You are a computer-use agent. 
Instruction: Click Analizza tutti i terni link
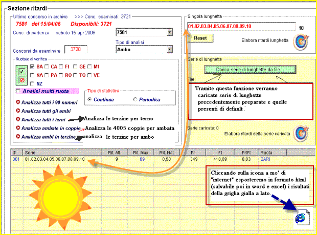pos(43,120)
